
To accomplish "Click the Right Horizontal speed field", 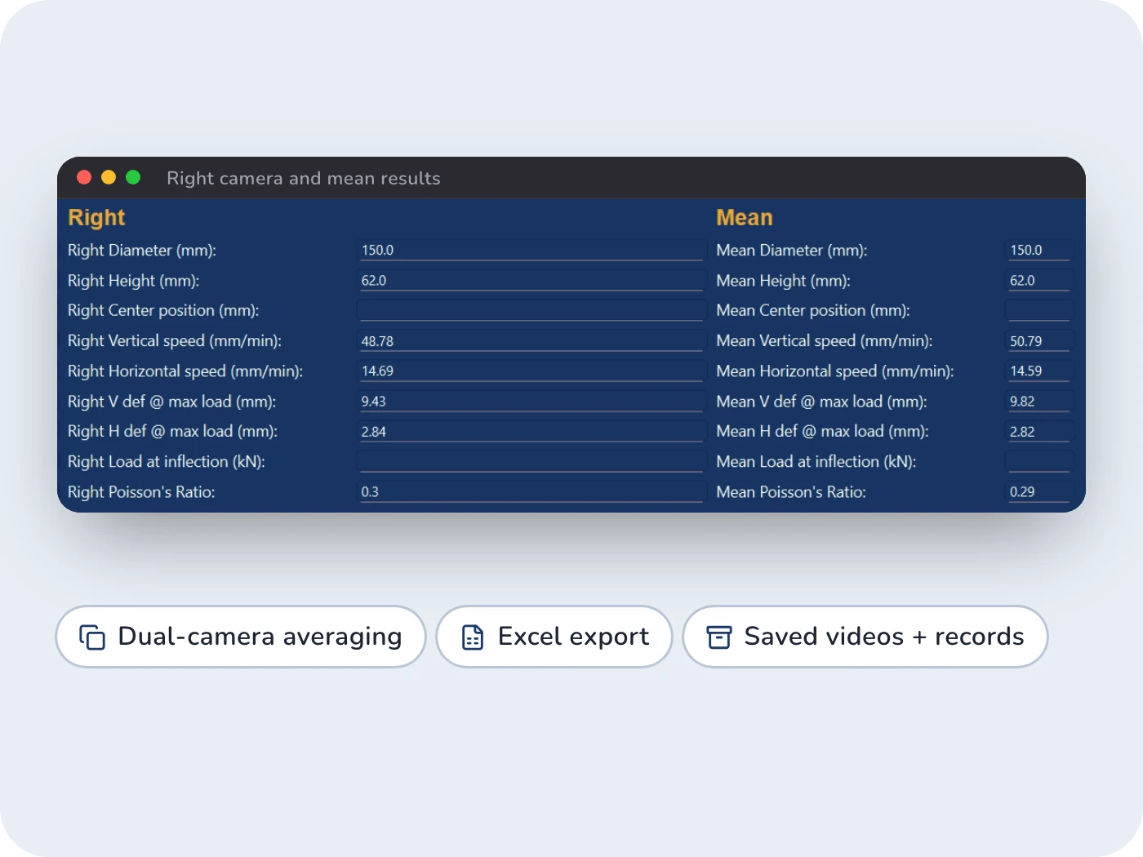I will point(531,371).
